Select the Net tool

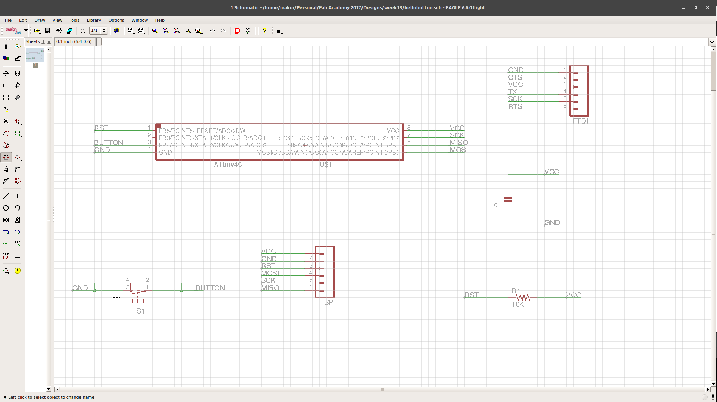coord(18,232)
